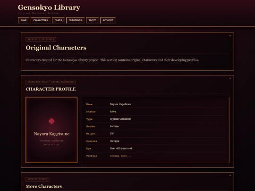Click the Archive / Originals breadcrumb tag
The height and width of the screenshot is (191, 255).
41,40
